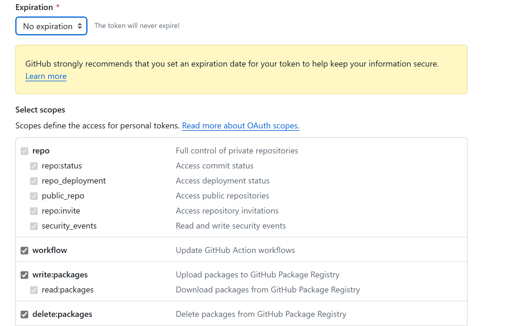Image resolution: width=505 pixels, height=326 pixels.
Task: Open Read more about OAuth scopes link
Action: (241, 125)
